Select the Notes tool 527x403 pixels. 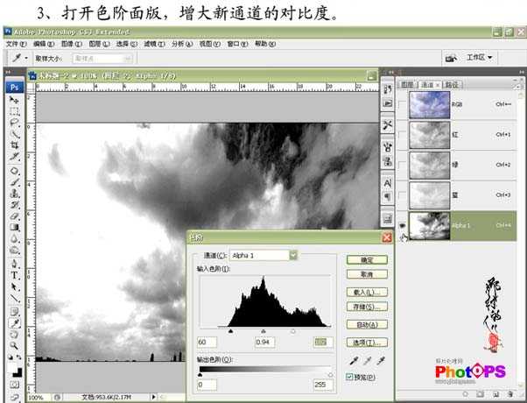point(14,312)
